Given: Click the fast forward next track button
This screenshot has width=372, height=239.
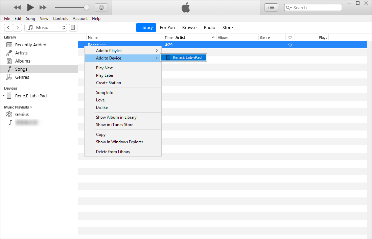Looking at the screenshot, I should coord(43,7).
